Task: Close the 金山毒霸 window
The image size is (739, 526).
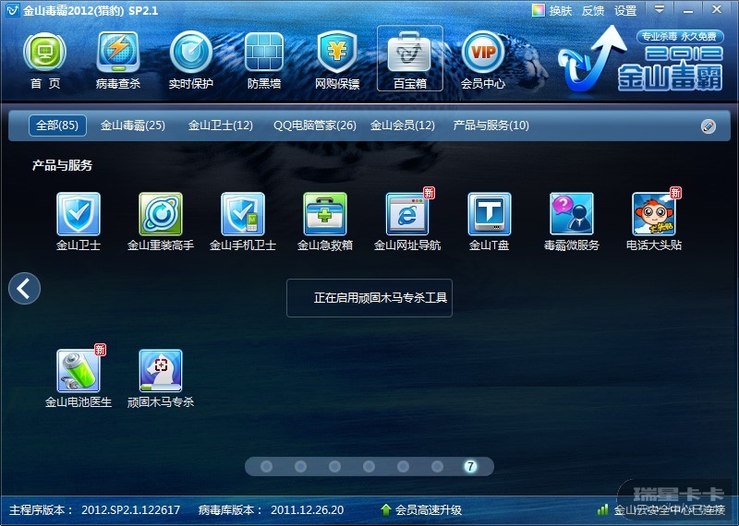Action: coord(717,9)
